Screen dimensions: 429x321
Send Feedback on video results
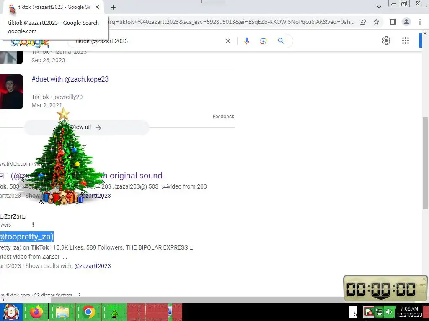pos(223,117)
